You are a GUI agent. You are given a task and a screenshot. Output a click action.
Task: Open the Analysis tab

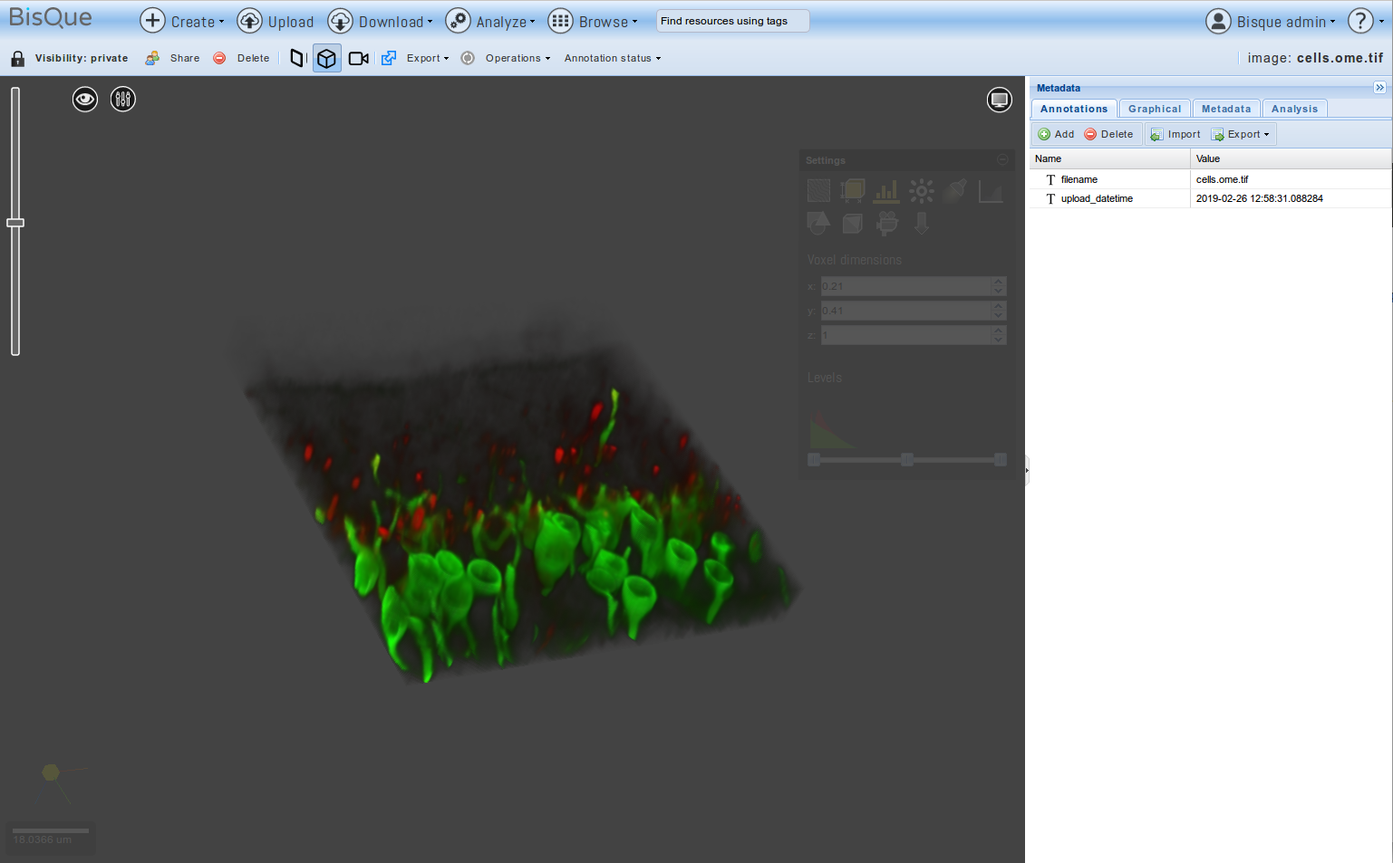1293,109
